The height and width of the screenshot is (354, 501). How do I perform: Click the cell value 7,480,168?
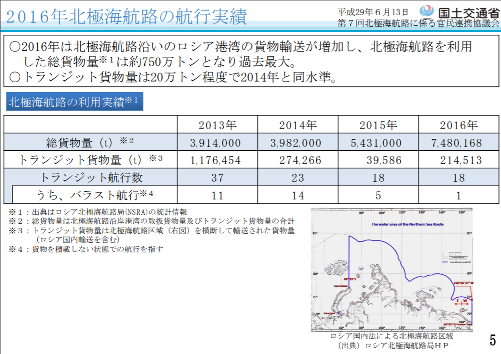[457, 143]
